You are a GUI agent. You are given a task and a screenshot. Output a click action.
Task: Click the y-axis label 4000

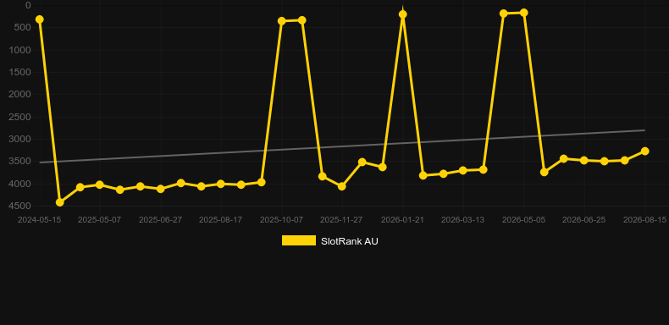pyautogui.click(x=20, y=184)
